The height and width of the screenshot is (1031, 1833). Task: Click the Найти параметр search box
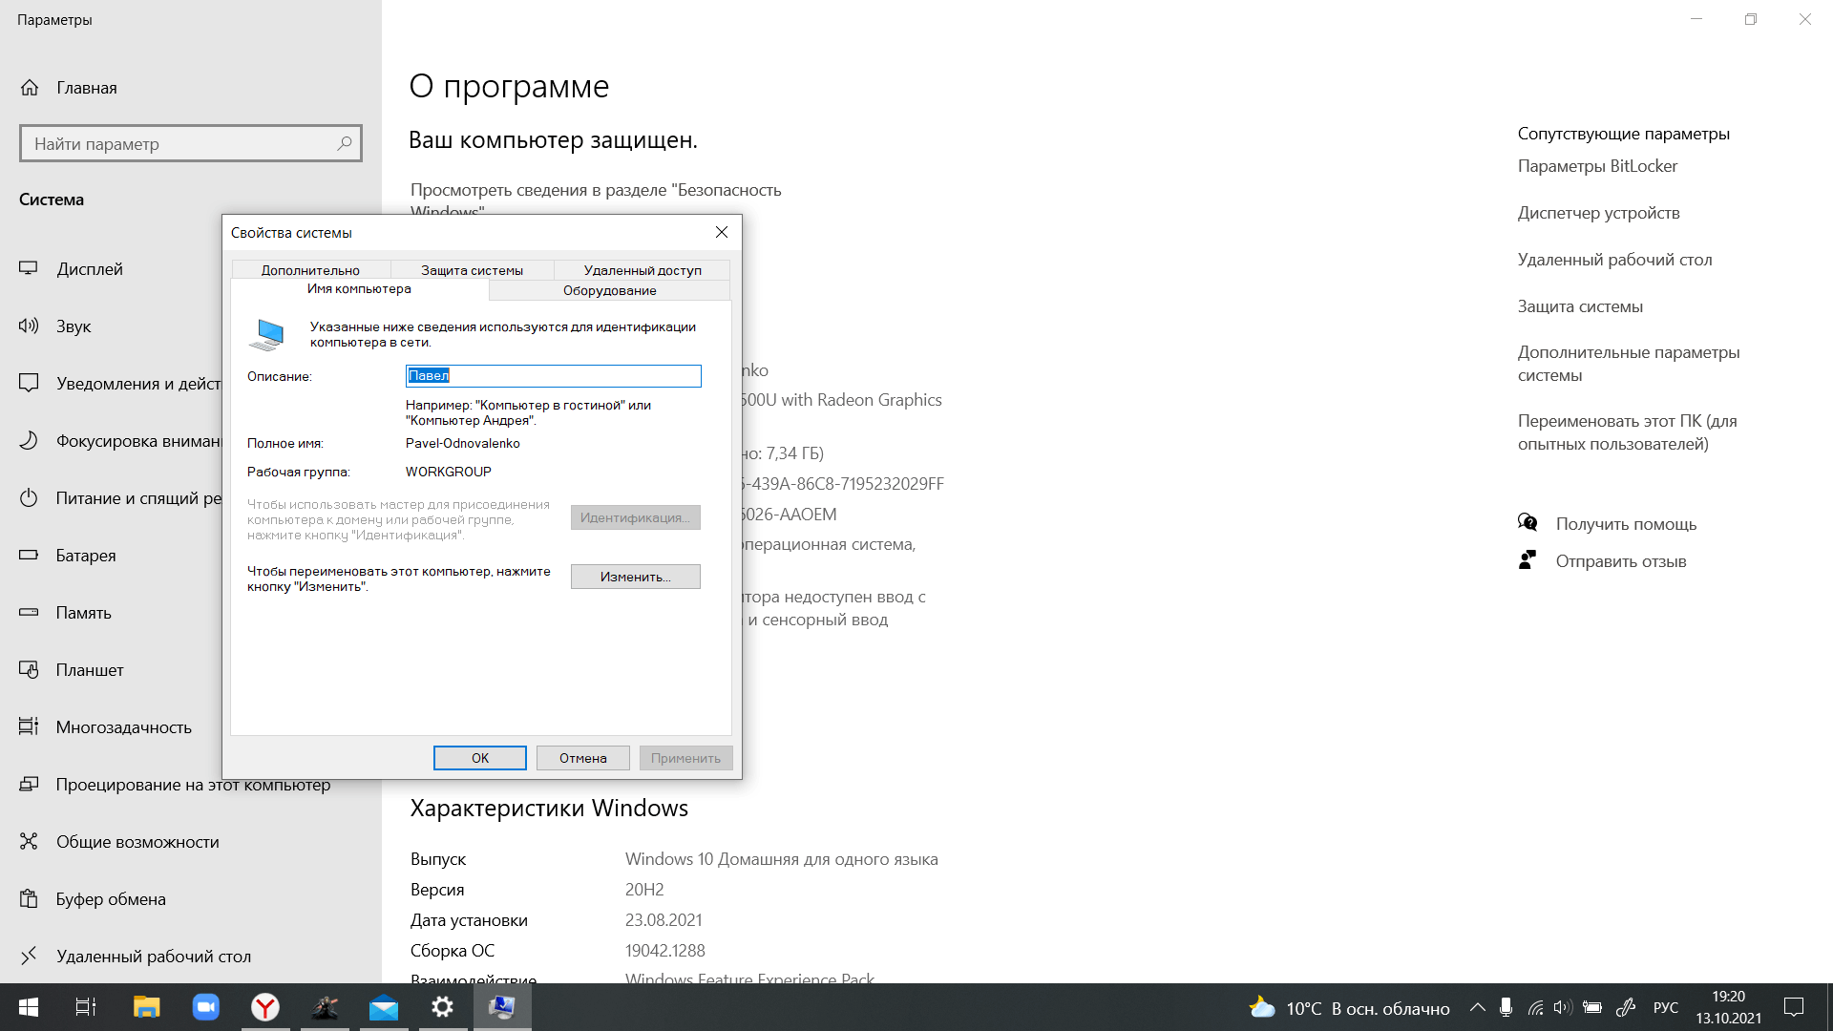(181, 144)
